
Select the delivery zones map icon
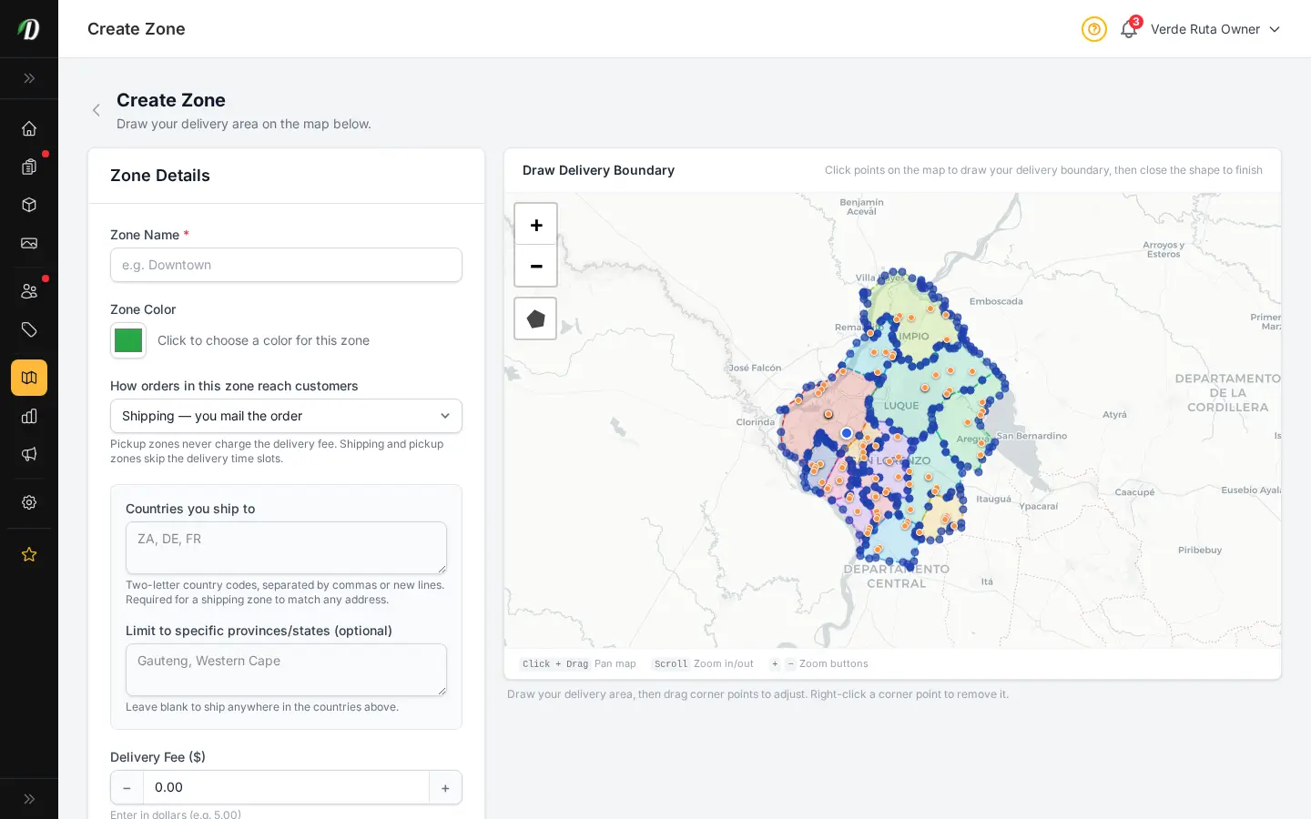pyautogui.click(x=29, y=378)
